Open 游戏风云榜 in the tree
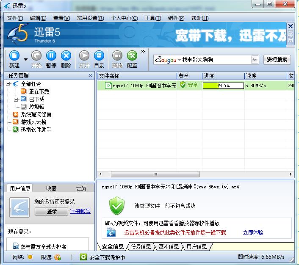This screenshot has height=265, width=299. [34, 122]
